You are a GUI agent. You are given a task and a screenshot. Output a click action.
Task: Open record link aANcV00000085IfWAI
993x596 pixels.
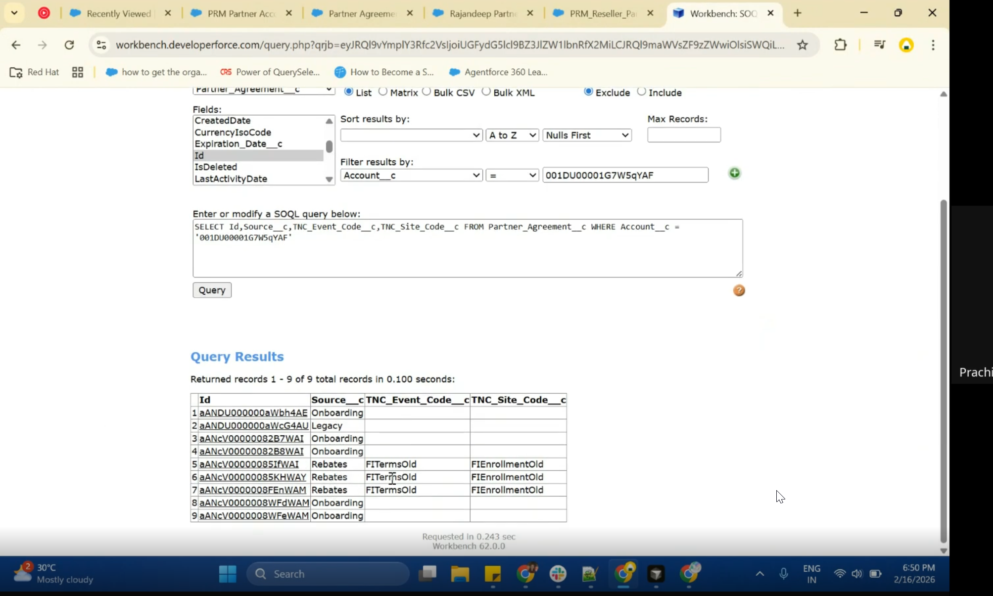(x=249, y=464)
